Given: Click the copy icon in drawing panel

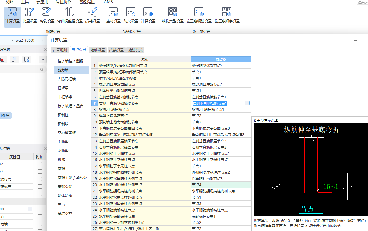Looking at the screenshot, I should (x=14, y=59).
